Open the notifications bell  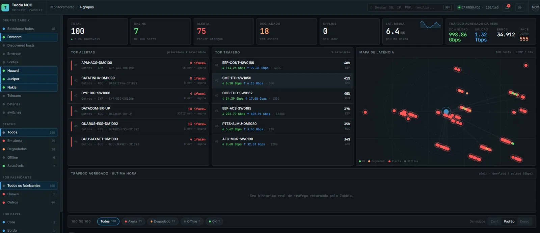(x=507, y=7)
